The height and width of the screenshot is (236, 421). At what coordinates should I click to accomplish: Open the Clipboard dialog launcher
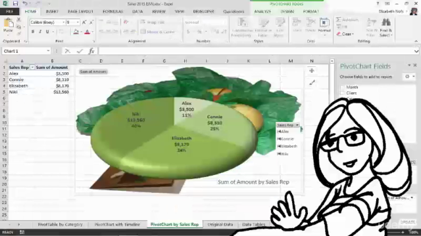[26, 41]
